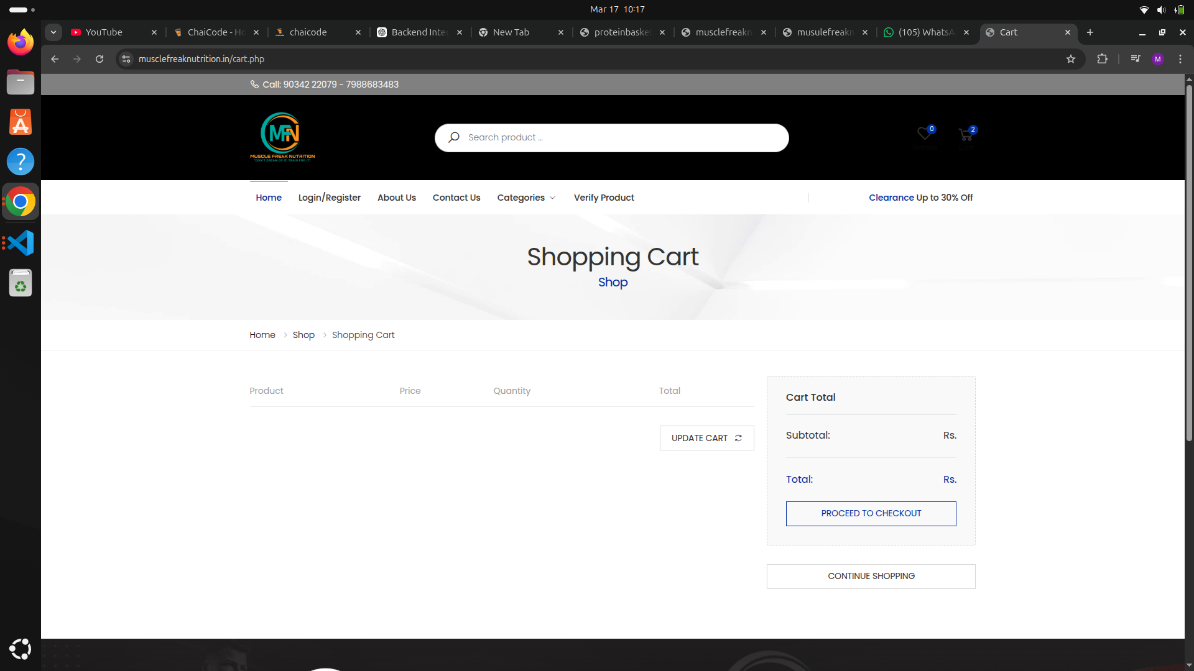
Task: Open the tab search dropdown arrow
Action: [x=53, y=32]
